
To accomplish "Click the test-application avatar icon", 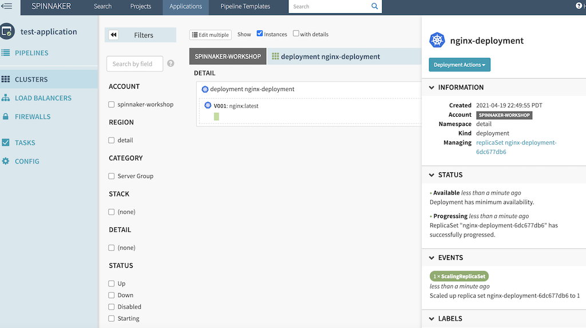I will (7, 31).
